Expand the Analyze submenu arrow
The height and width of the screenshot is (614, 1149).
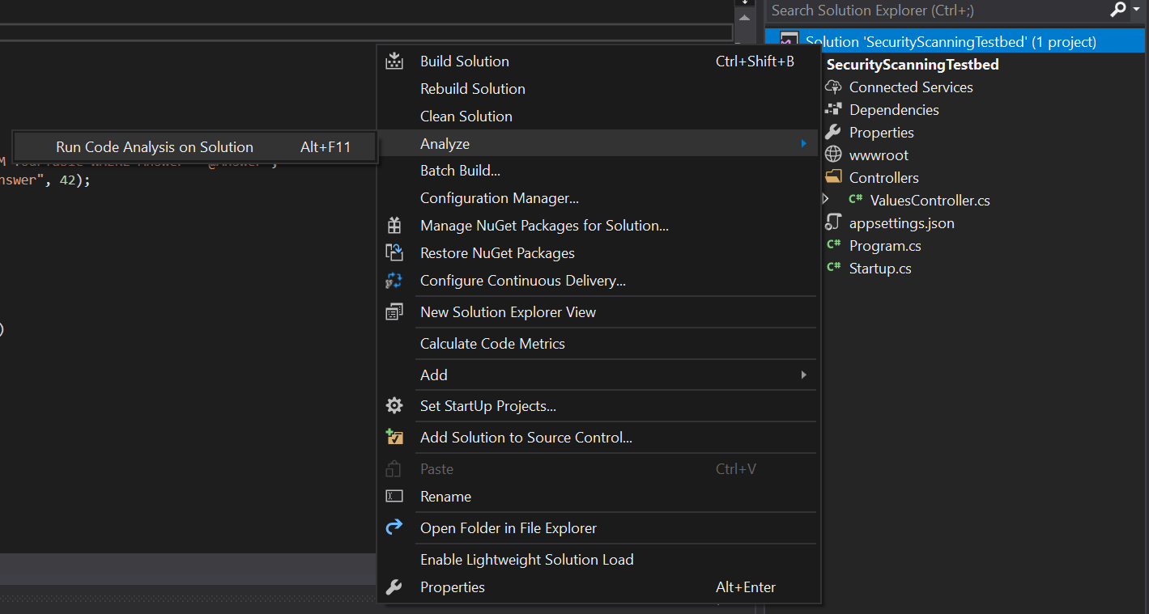[803, 144]
